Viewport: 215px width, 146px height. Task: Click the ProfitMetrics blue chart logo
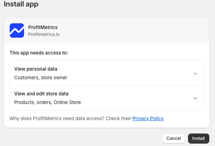coord(17,30)
